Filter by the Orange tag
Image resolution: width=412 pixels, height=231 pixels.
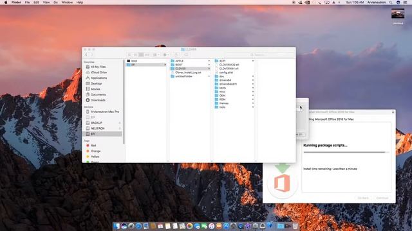[93, 151]
